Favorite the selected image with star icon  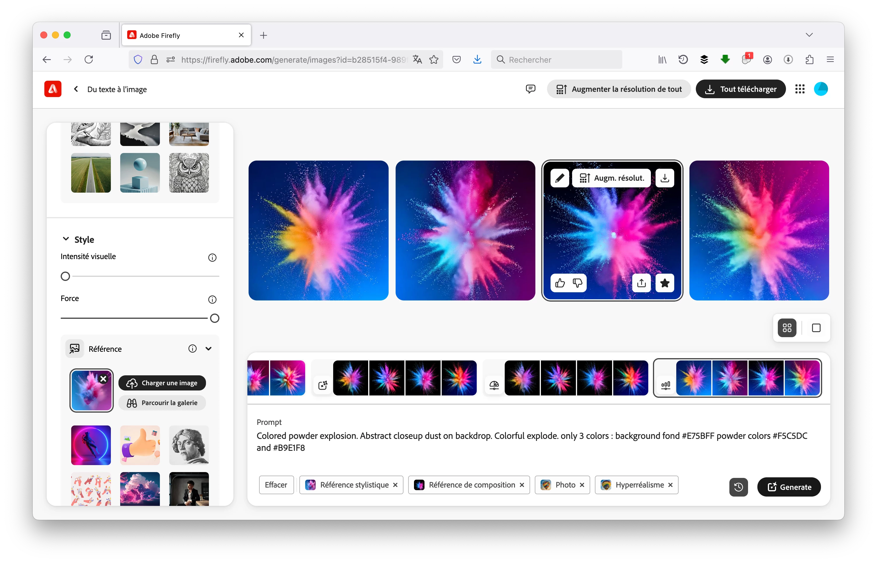665,283
